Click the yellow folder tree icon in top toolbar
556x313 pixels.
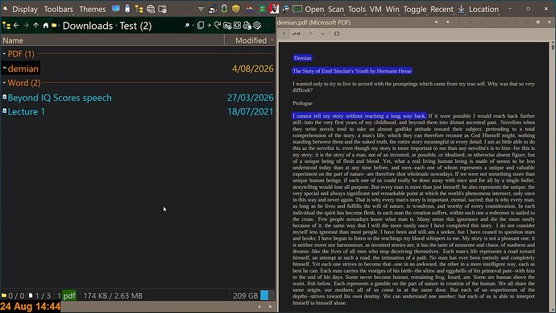[139, 9]
